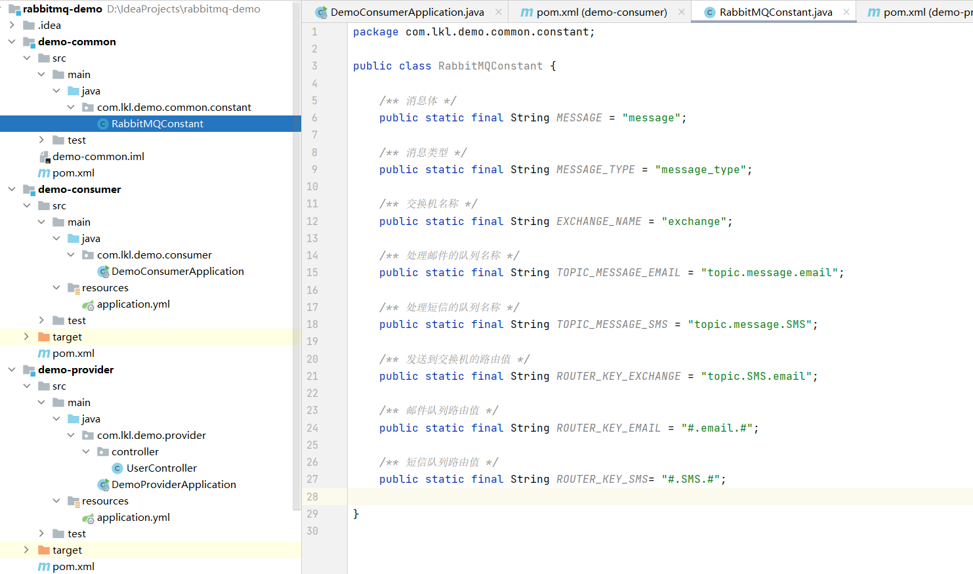The image size is (973, 574).
Task: Expand the test folder under demo-common
Action: (41, 140)
